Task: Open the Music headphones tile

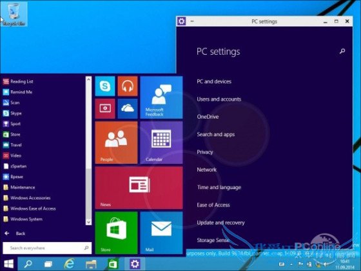Action: [128, 86]
